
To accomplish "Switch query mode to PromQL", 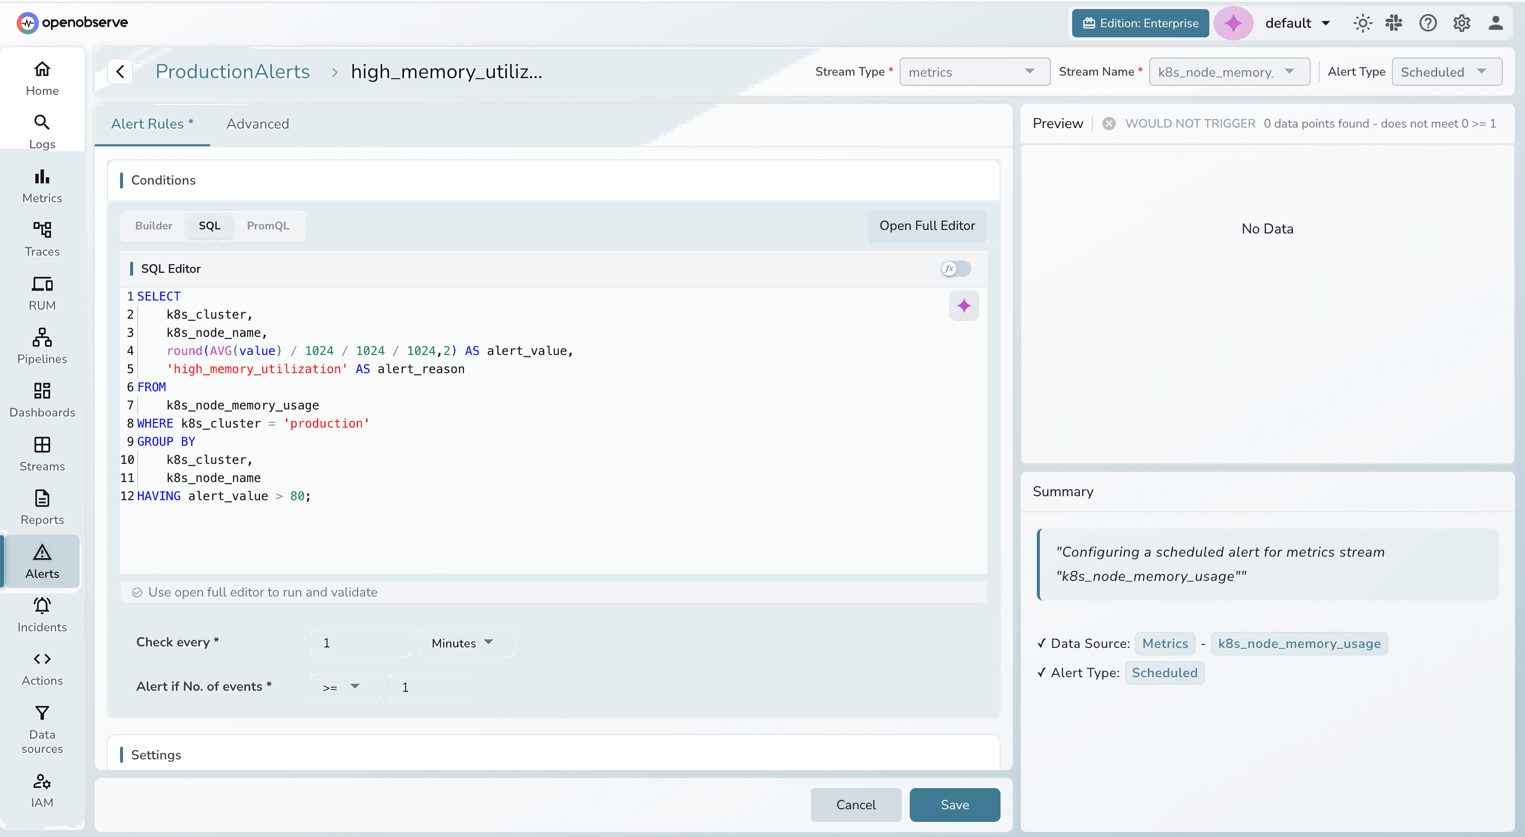I will point(268,225).
